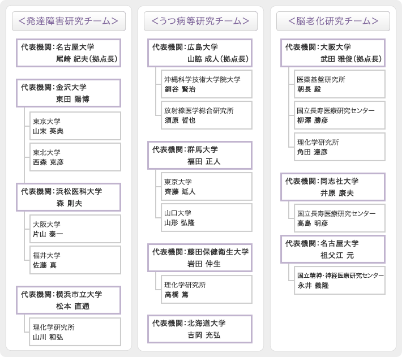
Task: Select the 金沢大学 東田 陽博 box
Action: (x=69, y=93)
